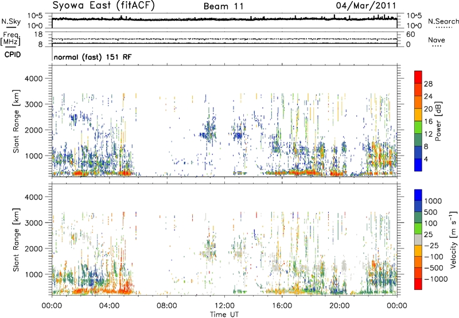
Task: Click the 'normal (fast) 151 RF' text
Action: 92,57
